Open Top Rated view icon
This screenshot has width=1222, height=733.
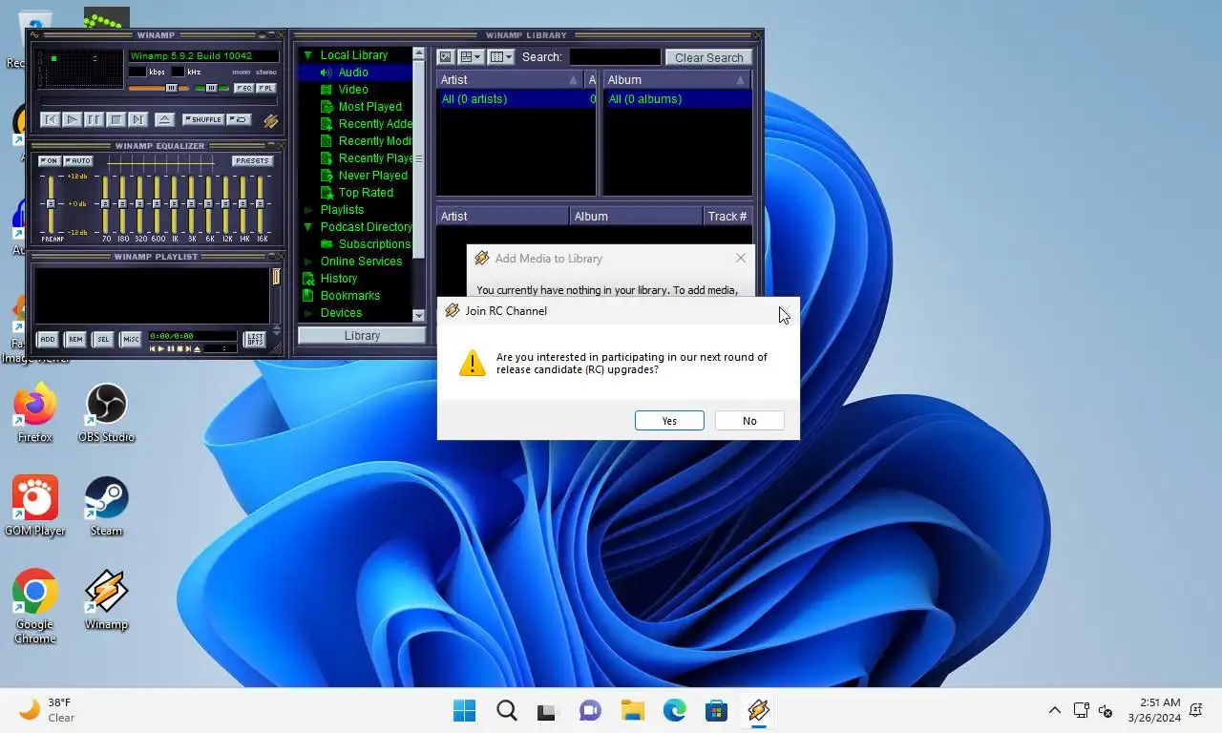coord(327,193)
